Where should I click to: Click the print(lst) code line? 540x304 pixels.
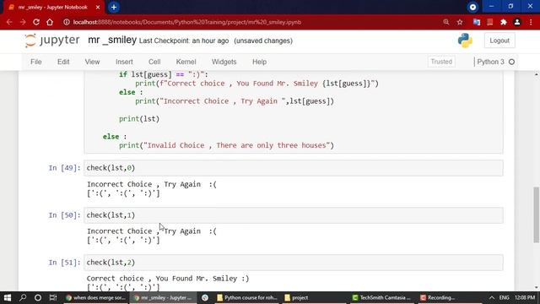139,119
